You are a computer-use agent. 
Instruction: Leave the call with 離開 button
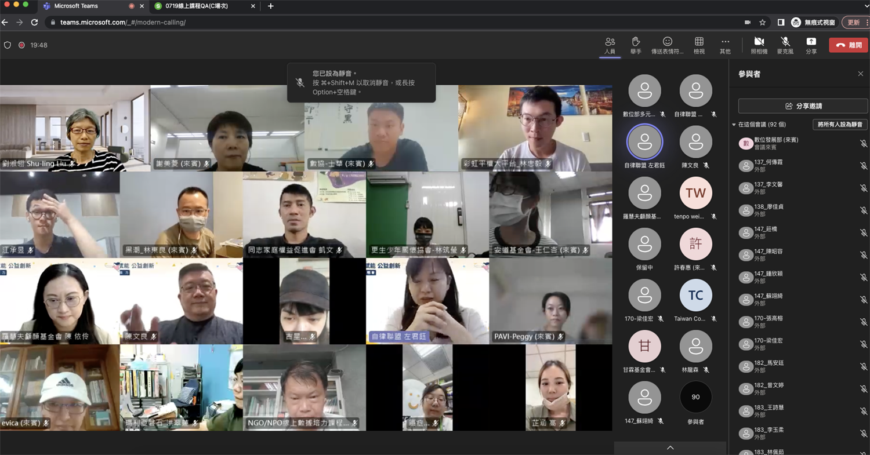coord(848,45)
